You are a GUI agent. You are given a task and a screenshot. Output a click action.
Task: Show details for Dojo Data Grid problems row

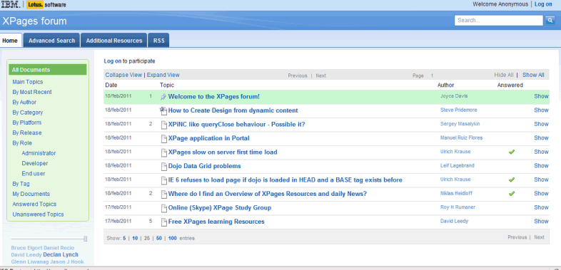point(541,166)
